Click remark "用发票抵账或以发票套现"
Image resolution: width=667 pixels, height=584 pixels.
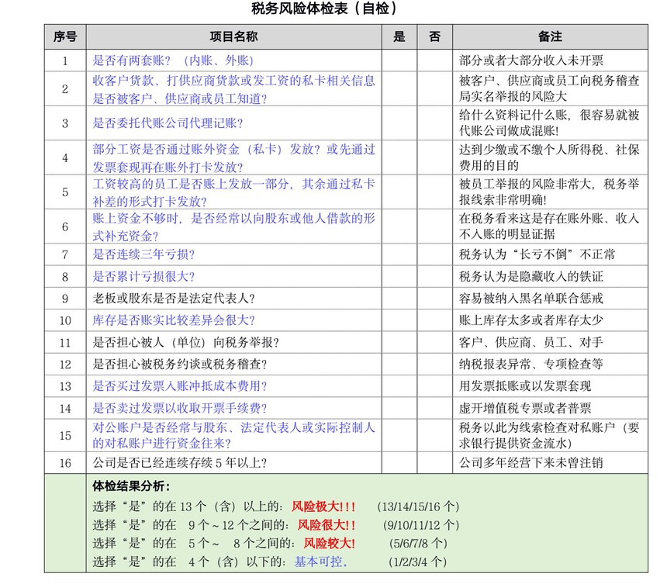tap(525, 386)
